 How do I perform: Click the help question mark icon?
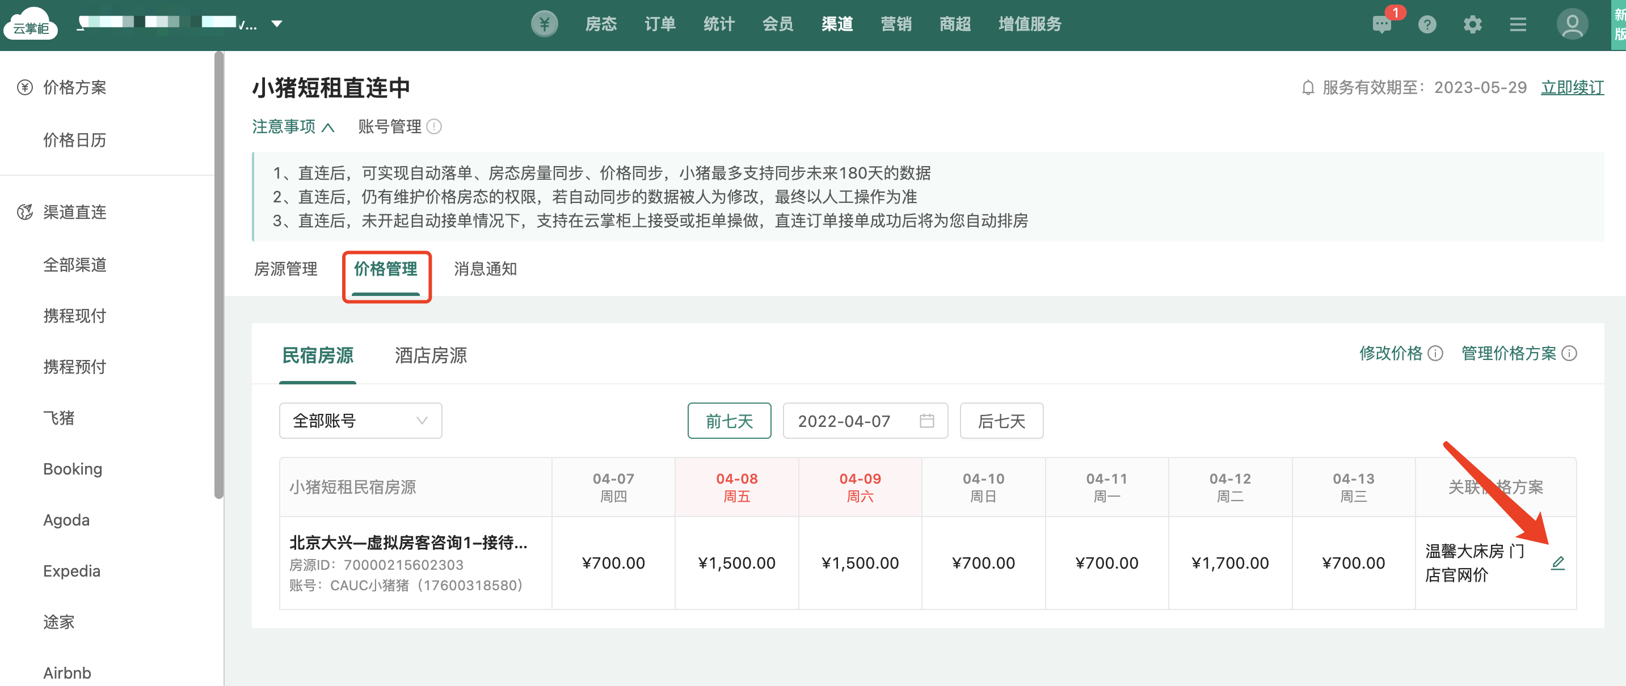tap(1427, 24)
